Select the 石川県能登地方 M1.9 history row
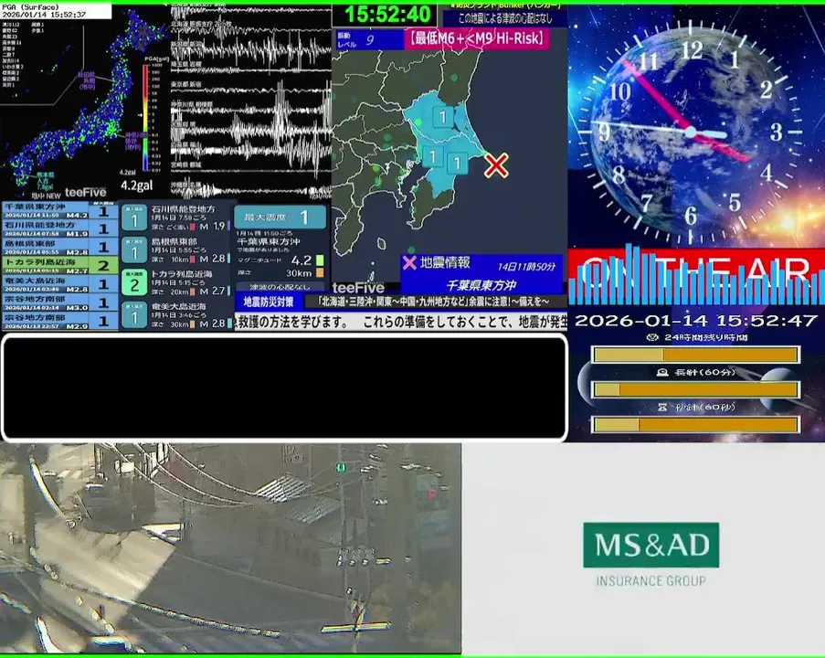The height and width of the screenshot is (658, 825). coord(59,228)
